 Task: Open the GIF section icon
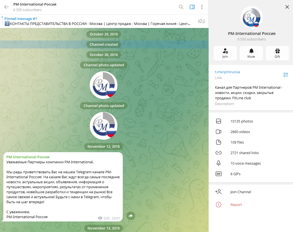tap(219, 174)
